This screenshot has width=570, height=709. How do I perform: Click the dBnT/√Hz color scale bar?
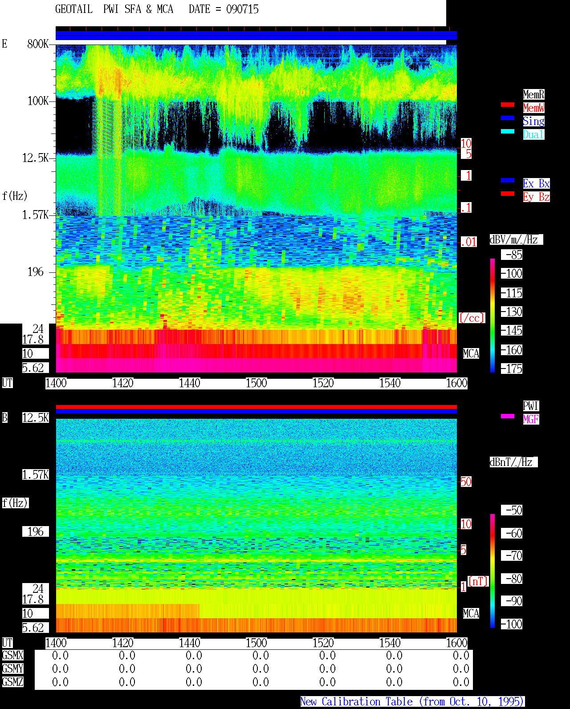click(493, 571)
